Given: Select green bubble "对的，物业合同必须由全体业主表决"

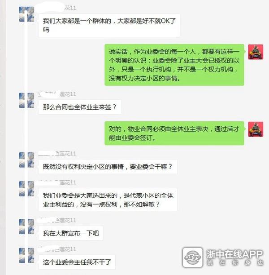Looking at the screenshot, I should pyautogui.click(x=174, y=133).
